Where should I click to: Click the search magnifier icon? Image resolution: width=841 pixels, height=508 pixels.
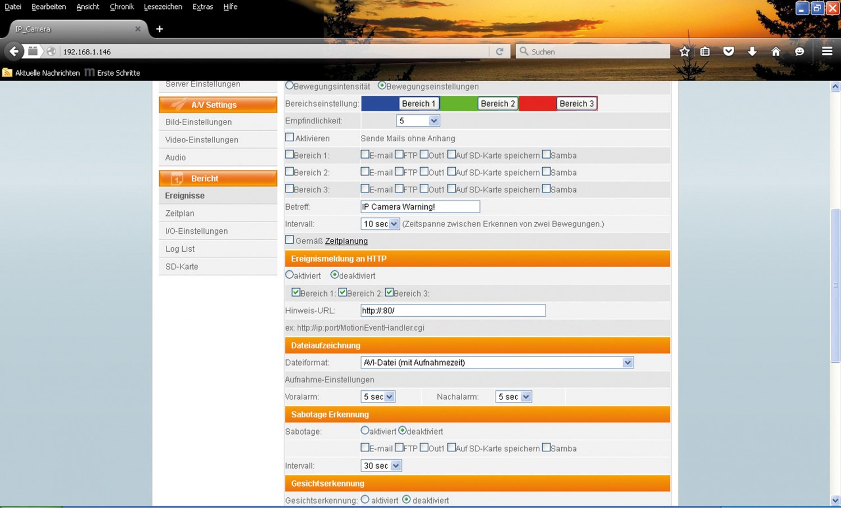click(524, 52)
